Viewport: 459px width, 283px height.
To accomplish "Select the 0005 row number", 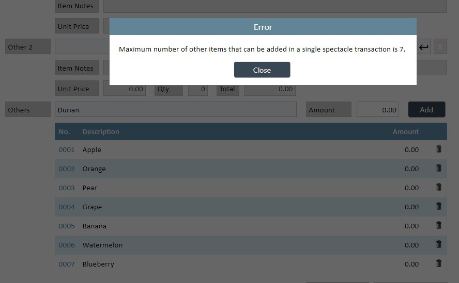I will pyautogui.click(x=67, y=226).
